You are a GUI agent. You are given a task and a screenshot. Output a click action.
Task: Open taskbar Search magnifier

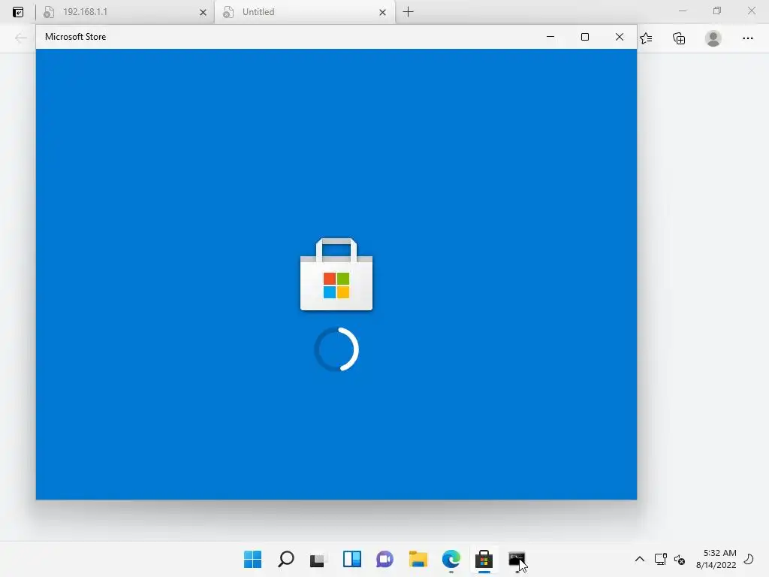point(286,559)
